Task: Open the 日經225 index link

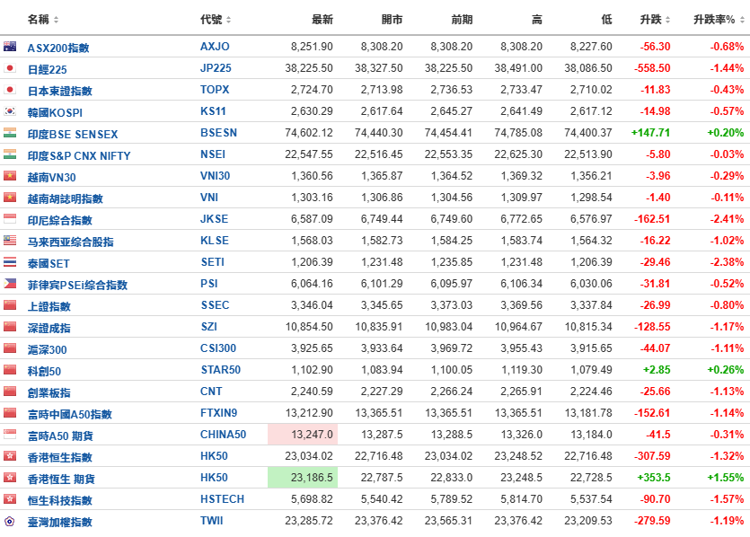Action: tap(48, 69)
